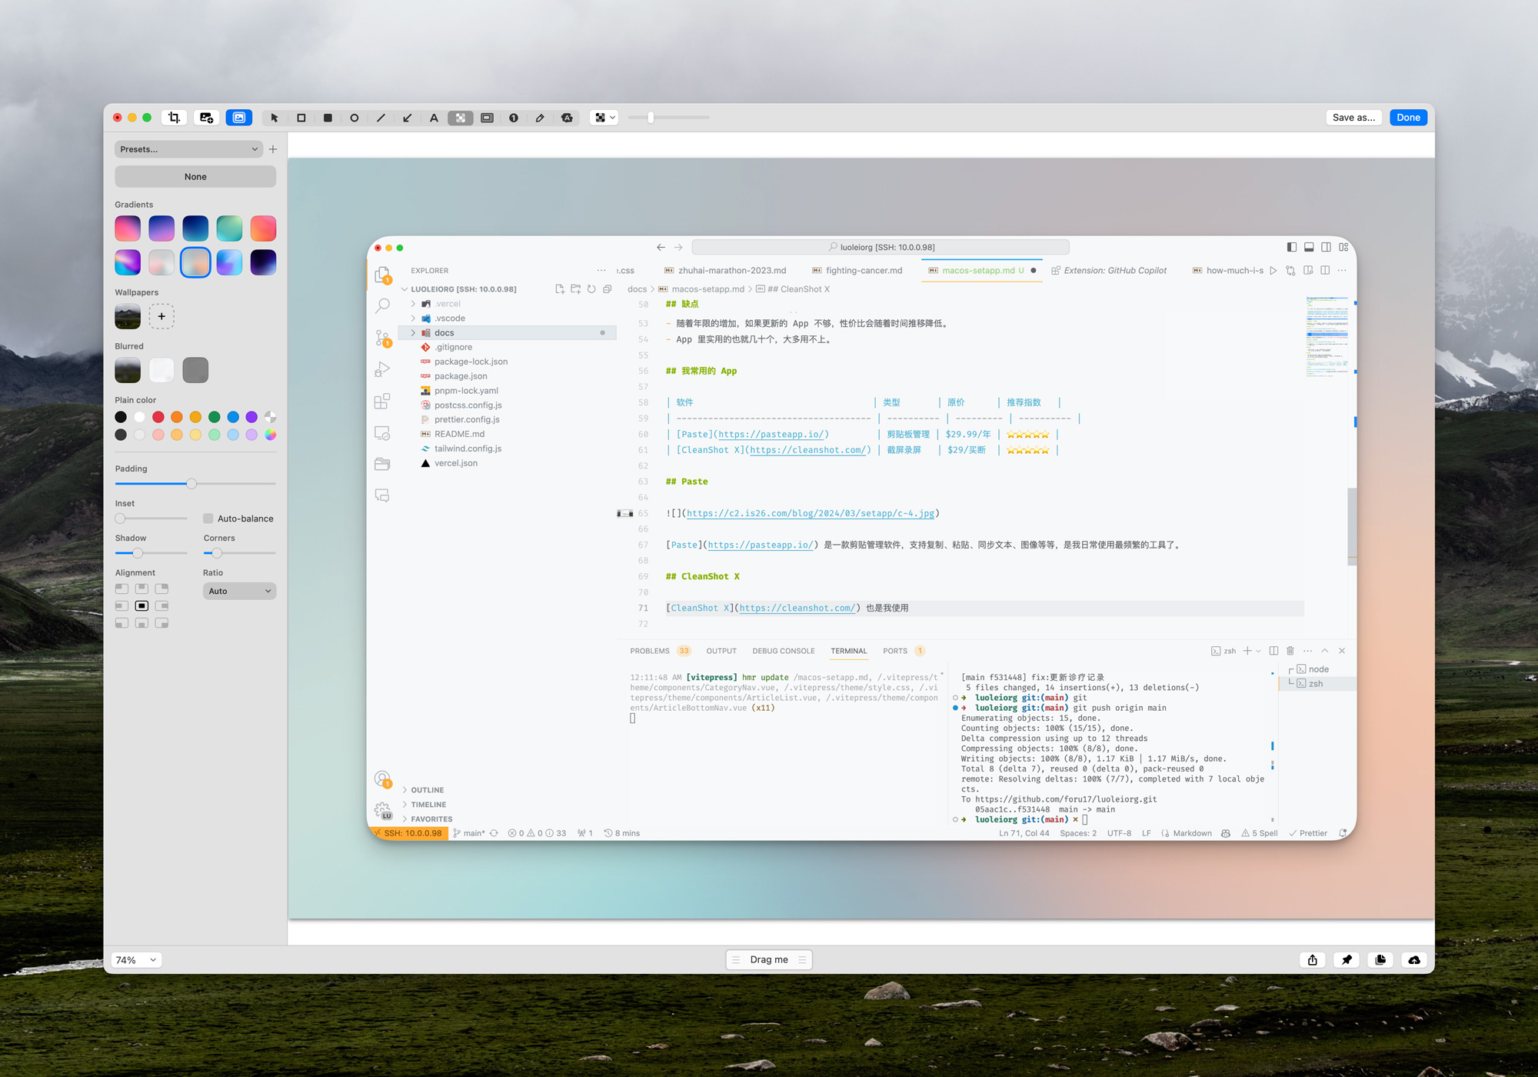Pin the screenshot with the pin icon
This screenshot has height=1077, width=1538.
[1347, 959]
